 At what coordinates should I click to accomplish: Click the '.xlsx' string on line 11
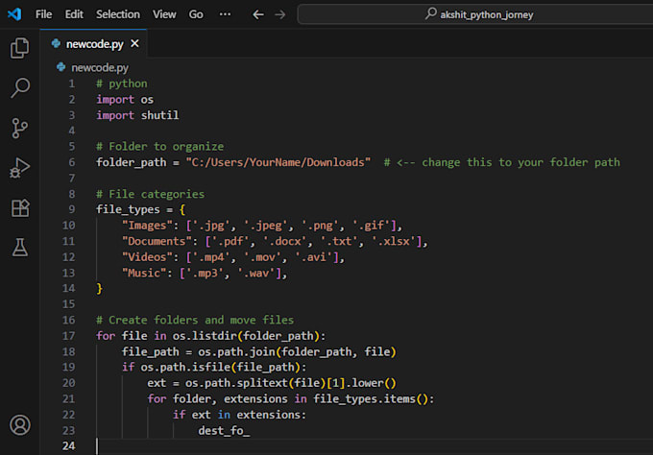pyautogui.click(x=394, y=242)
